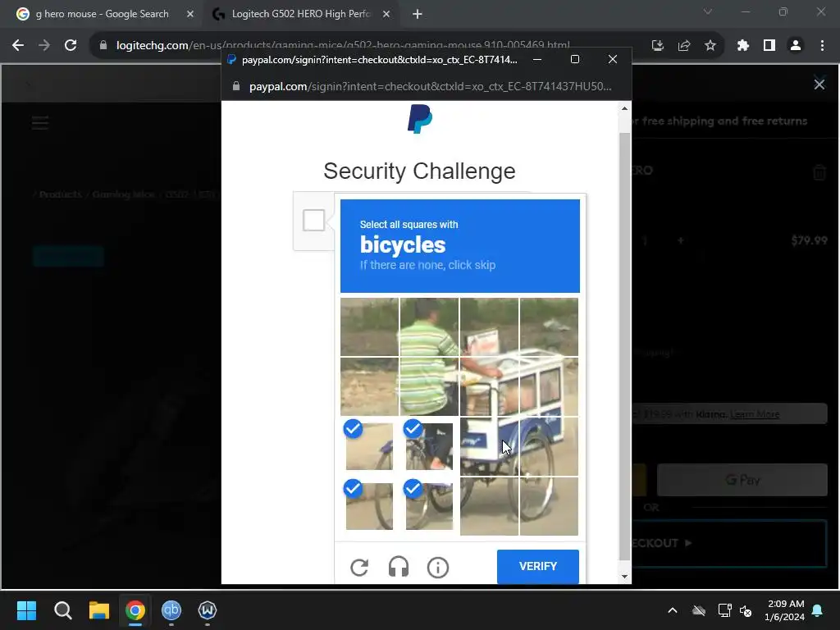This screenshot has height=630, width=840.
Task: Toggle the Chrome side panel icon
Action: pyautogui.click(x=769, y=46)
